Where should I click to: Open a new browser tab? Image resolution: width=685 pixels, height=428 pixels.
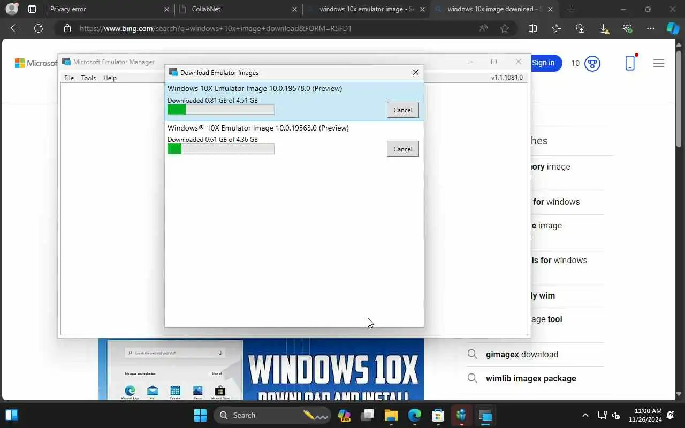[570, 9]
